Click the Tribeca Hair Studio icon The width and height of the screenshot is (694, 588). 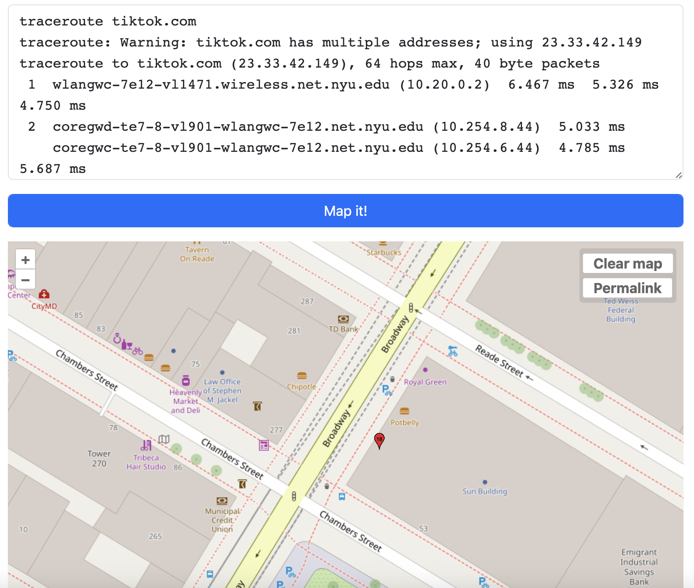tap(146, 446)
